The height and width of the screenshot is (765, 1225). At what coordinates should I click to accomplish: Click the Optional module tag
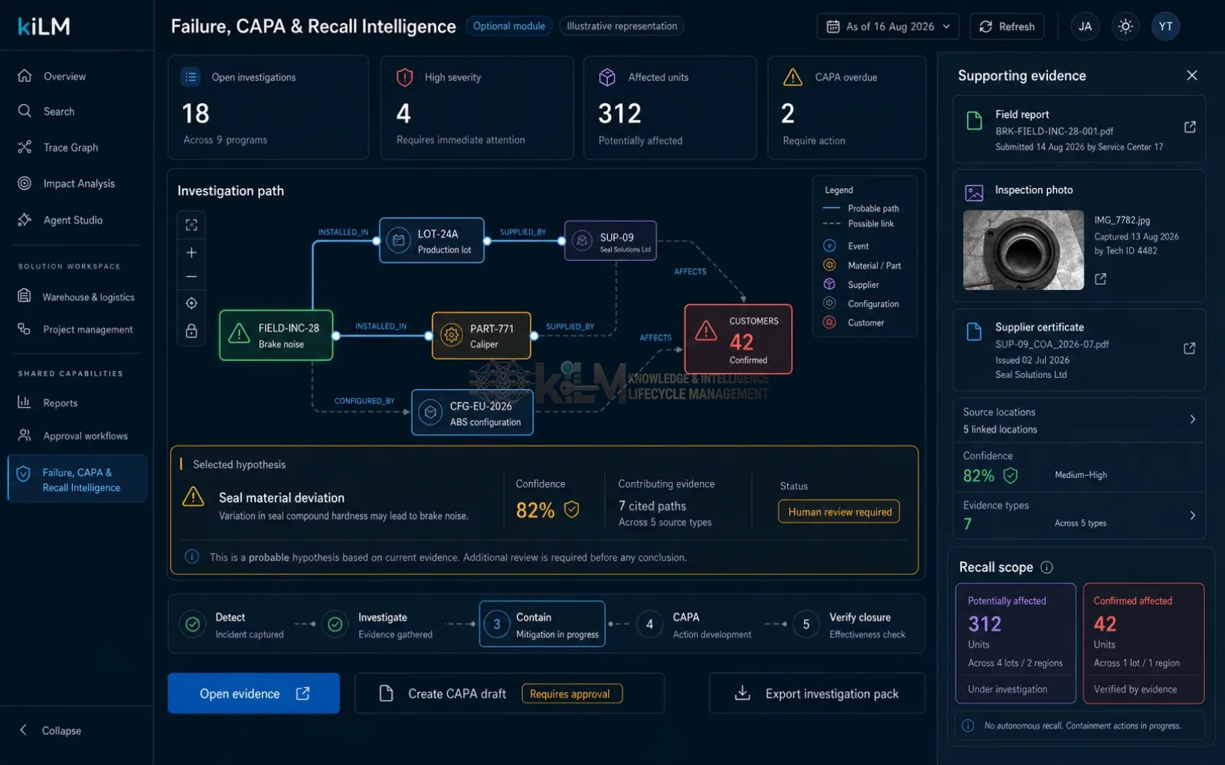tap(509, 26)
